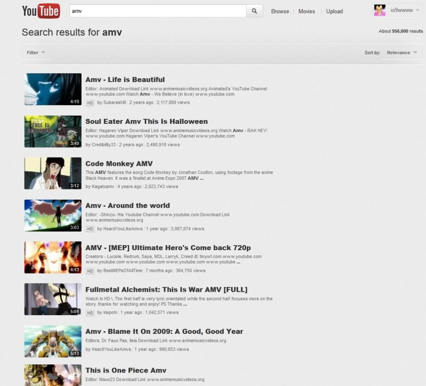Viewport: 426px width, 386px height.
Task: Click HD badge on Ultimate Hero's Come back
Action: [x=90, y=271]
